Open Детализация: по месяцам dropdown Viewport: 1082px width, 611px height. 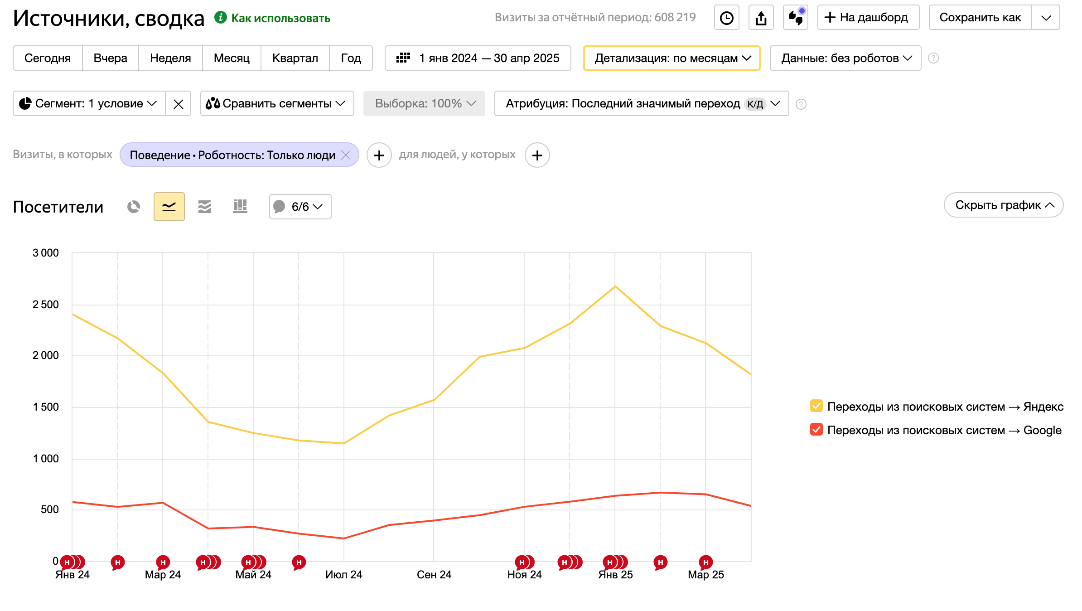671,58
